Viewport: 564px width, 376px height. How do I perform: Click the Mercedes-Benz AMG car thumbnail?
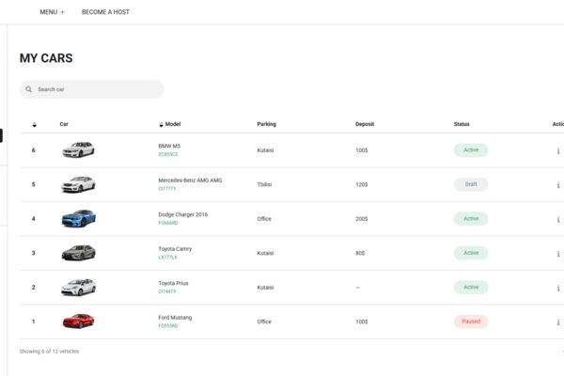coord(78,184)
